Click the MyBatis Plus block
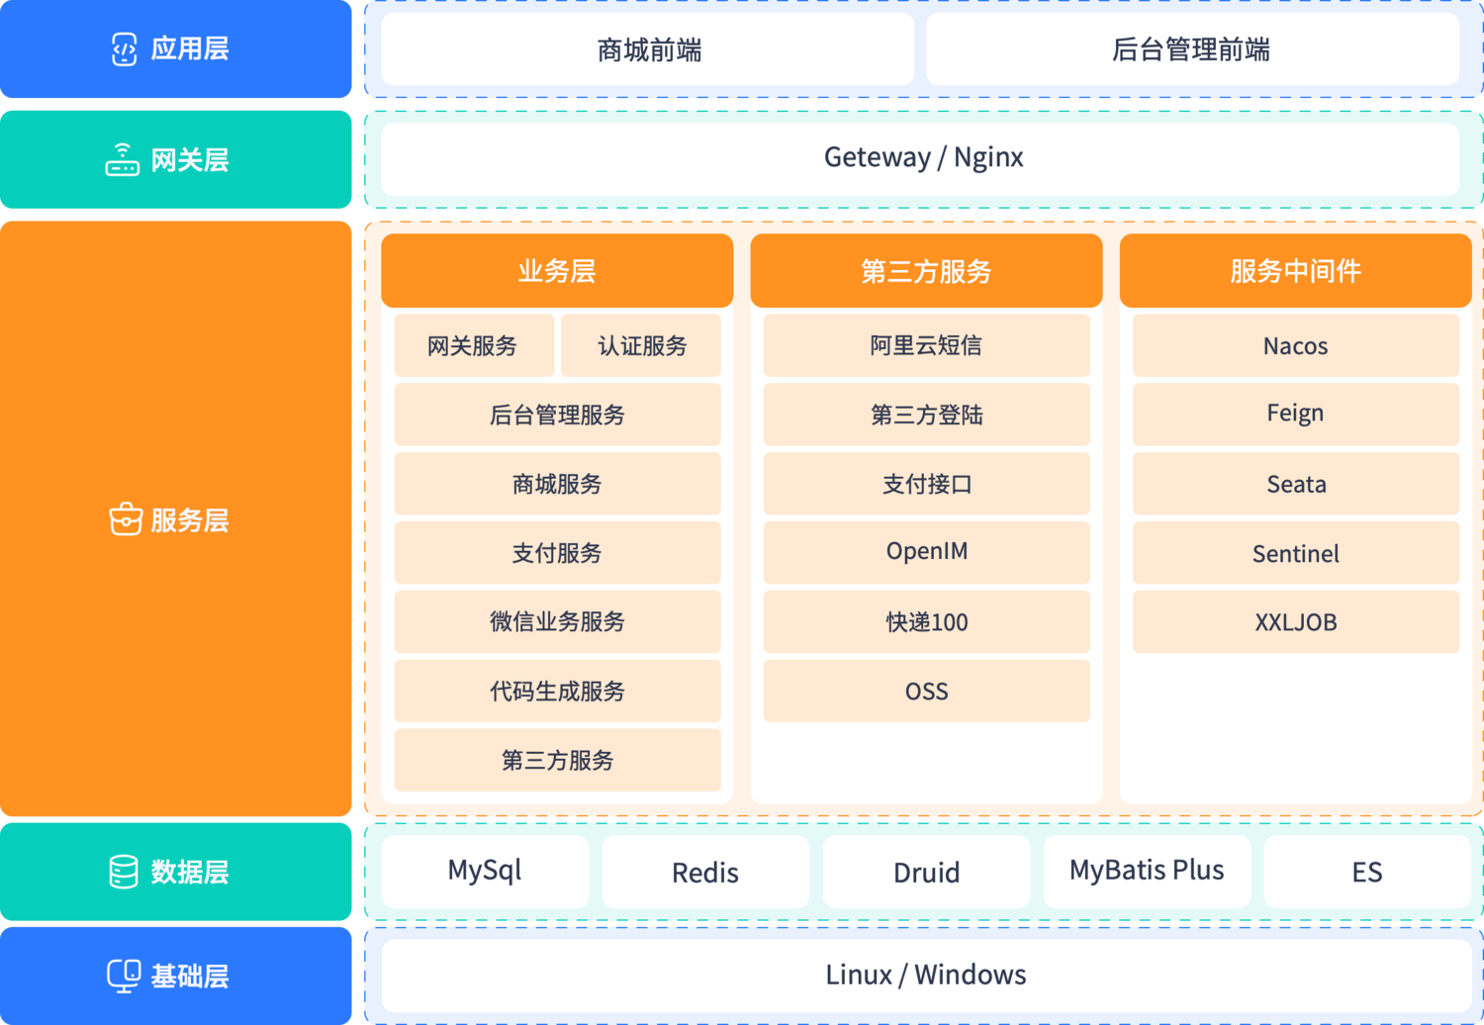The image size is (1484, 1025). (x=1146, y=872)
